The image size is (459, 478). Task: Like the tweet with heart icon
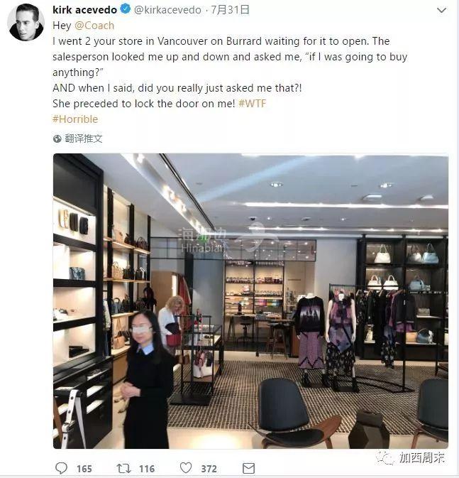point(186,468)
